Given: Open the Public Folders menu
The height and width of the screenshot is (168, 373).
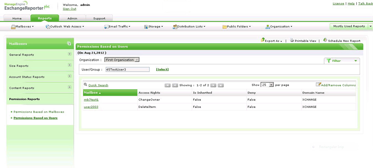Looking at the screenshot, I should [239, 27].
